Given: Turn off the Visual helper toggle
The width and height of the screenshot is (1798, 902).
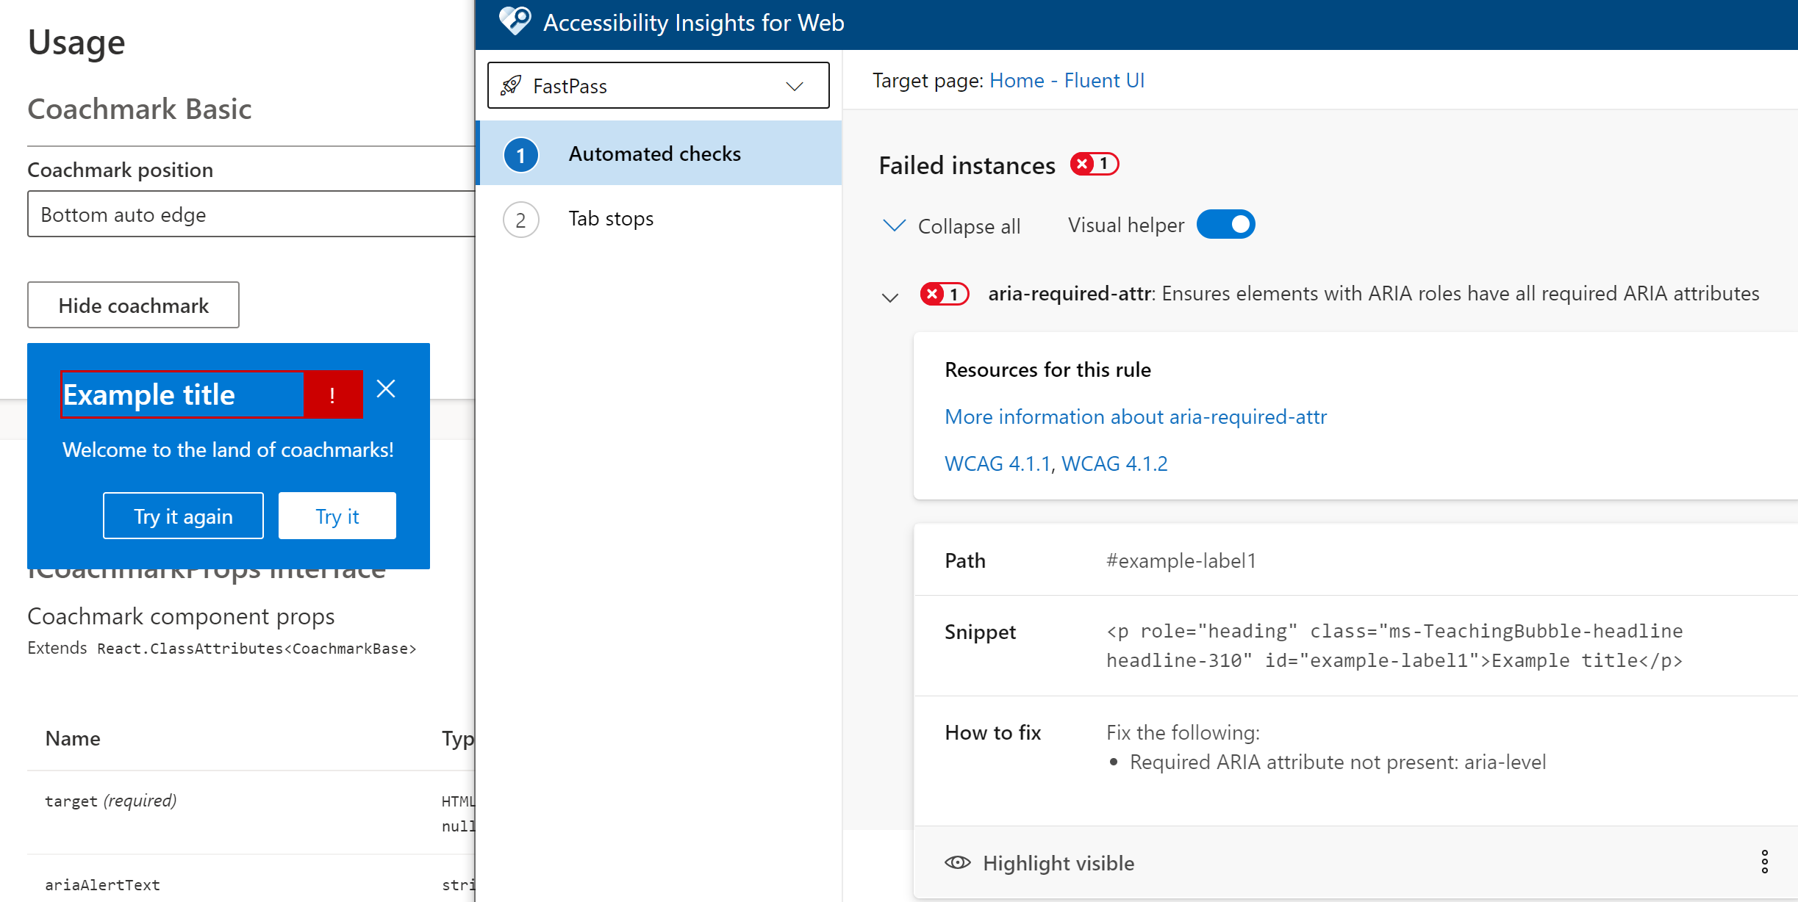Looking at the screenshot, I should 1225,225.
